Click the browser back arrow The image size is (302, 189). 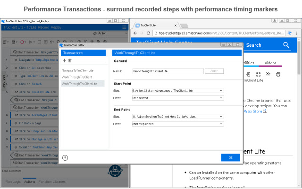[135, 33]
